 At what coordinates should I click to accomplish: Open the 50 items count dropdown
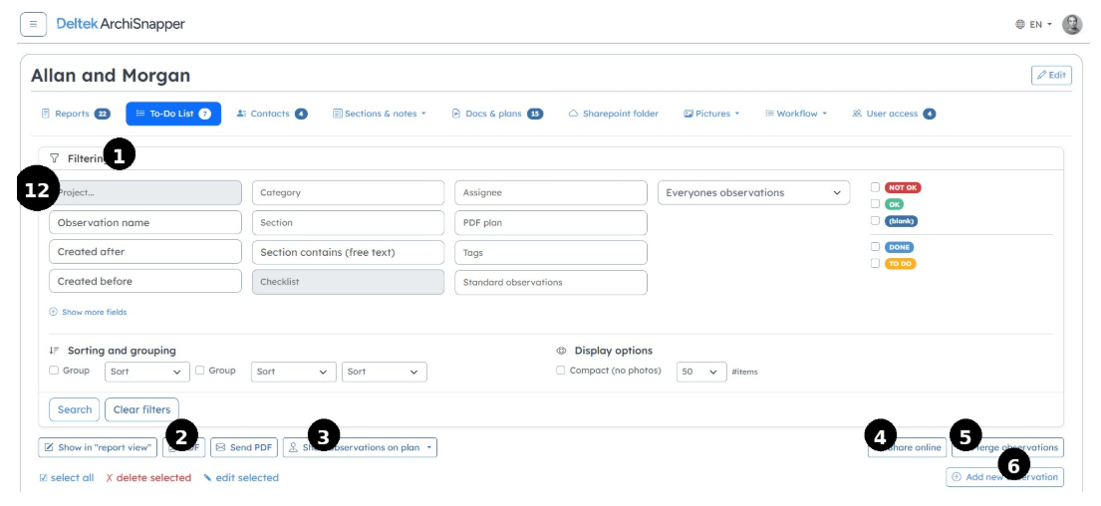pos(701,372)
